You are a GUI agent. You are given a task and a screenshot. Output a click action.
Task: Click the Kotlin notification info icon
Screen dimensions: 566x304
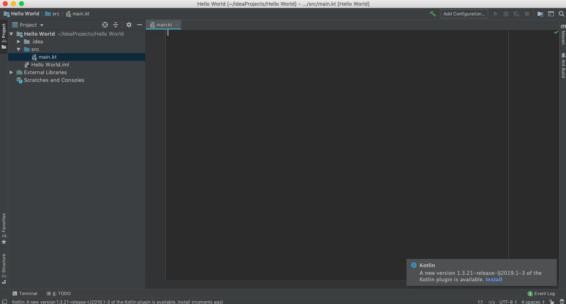414,265
